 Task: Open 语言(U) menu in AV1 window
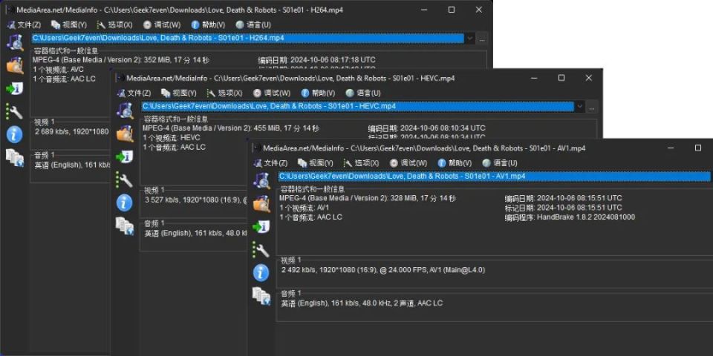[x=500, y=163]
